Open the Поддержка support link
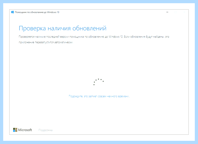 (45, 130)
